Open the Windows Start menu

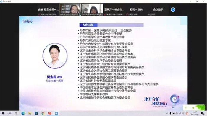click(3, 113)
